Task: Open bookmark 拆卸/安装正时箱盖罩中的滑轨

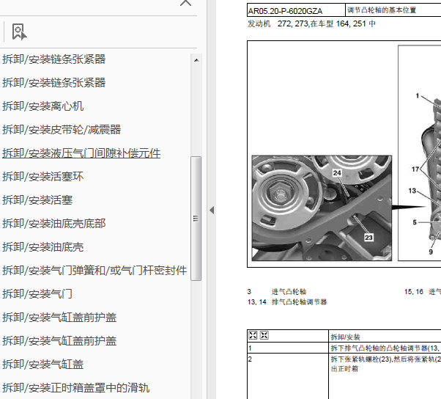Action: (x=75, y=388)
